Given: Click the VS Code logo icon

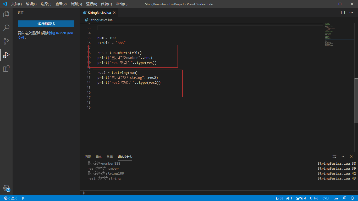Looking at the screenshot, I should pos(5,4).
